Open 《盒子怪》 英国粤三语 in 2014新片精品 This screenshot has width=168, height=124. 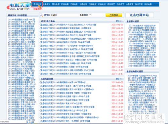coord(76,56)
